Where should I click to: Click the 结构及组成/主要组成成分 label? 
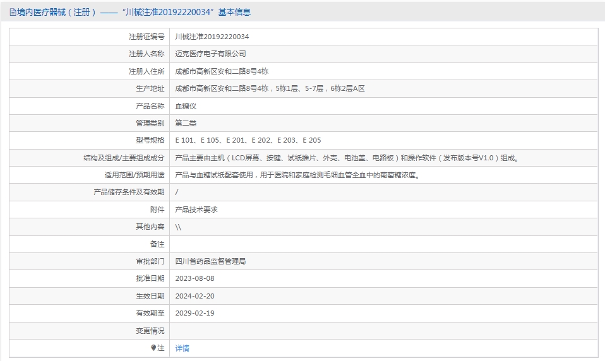click(x=124, y=158)
